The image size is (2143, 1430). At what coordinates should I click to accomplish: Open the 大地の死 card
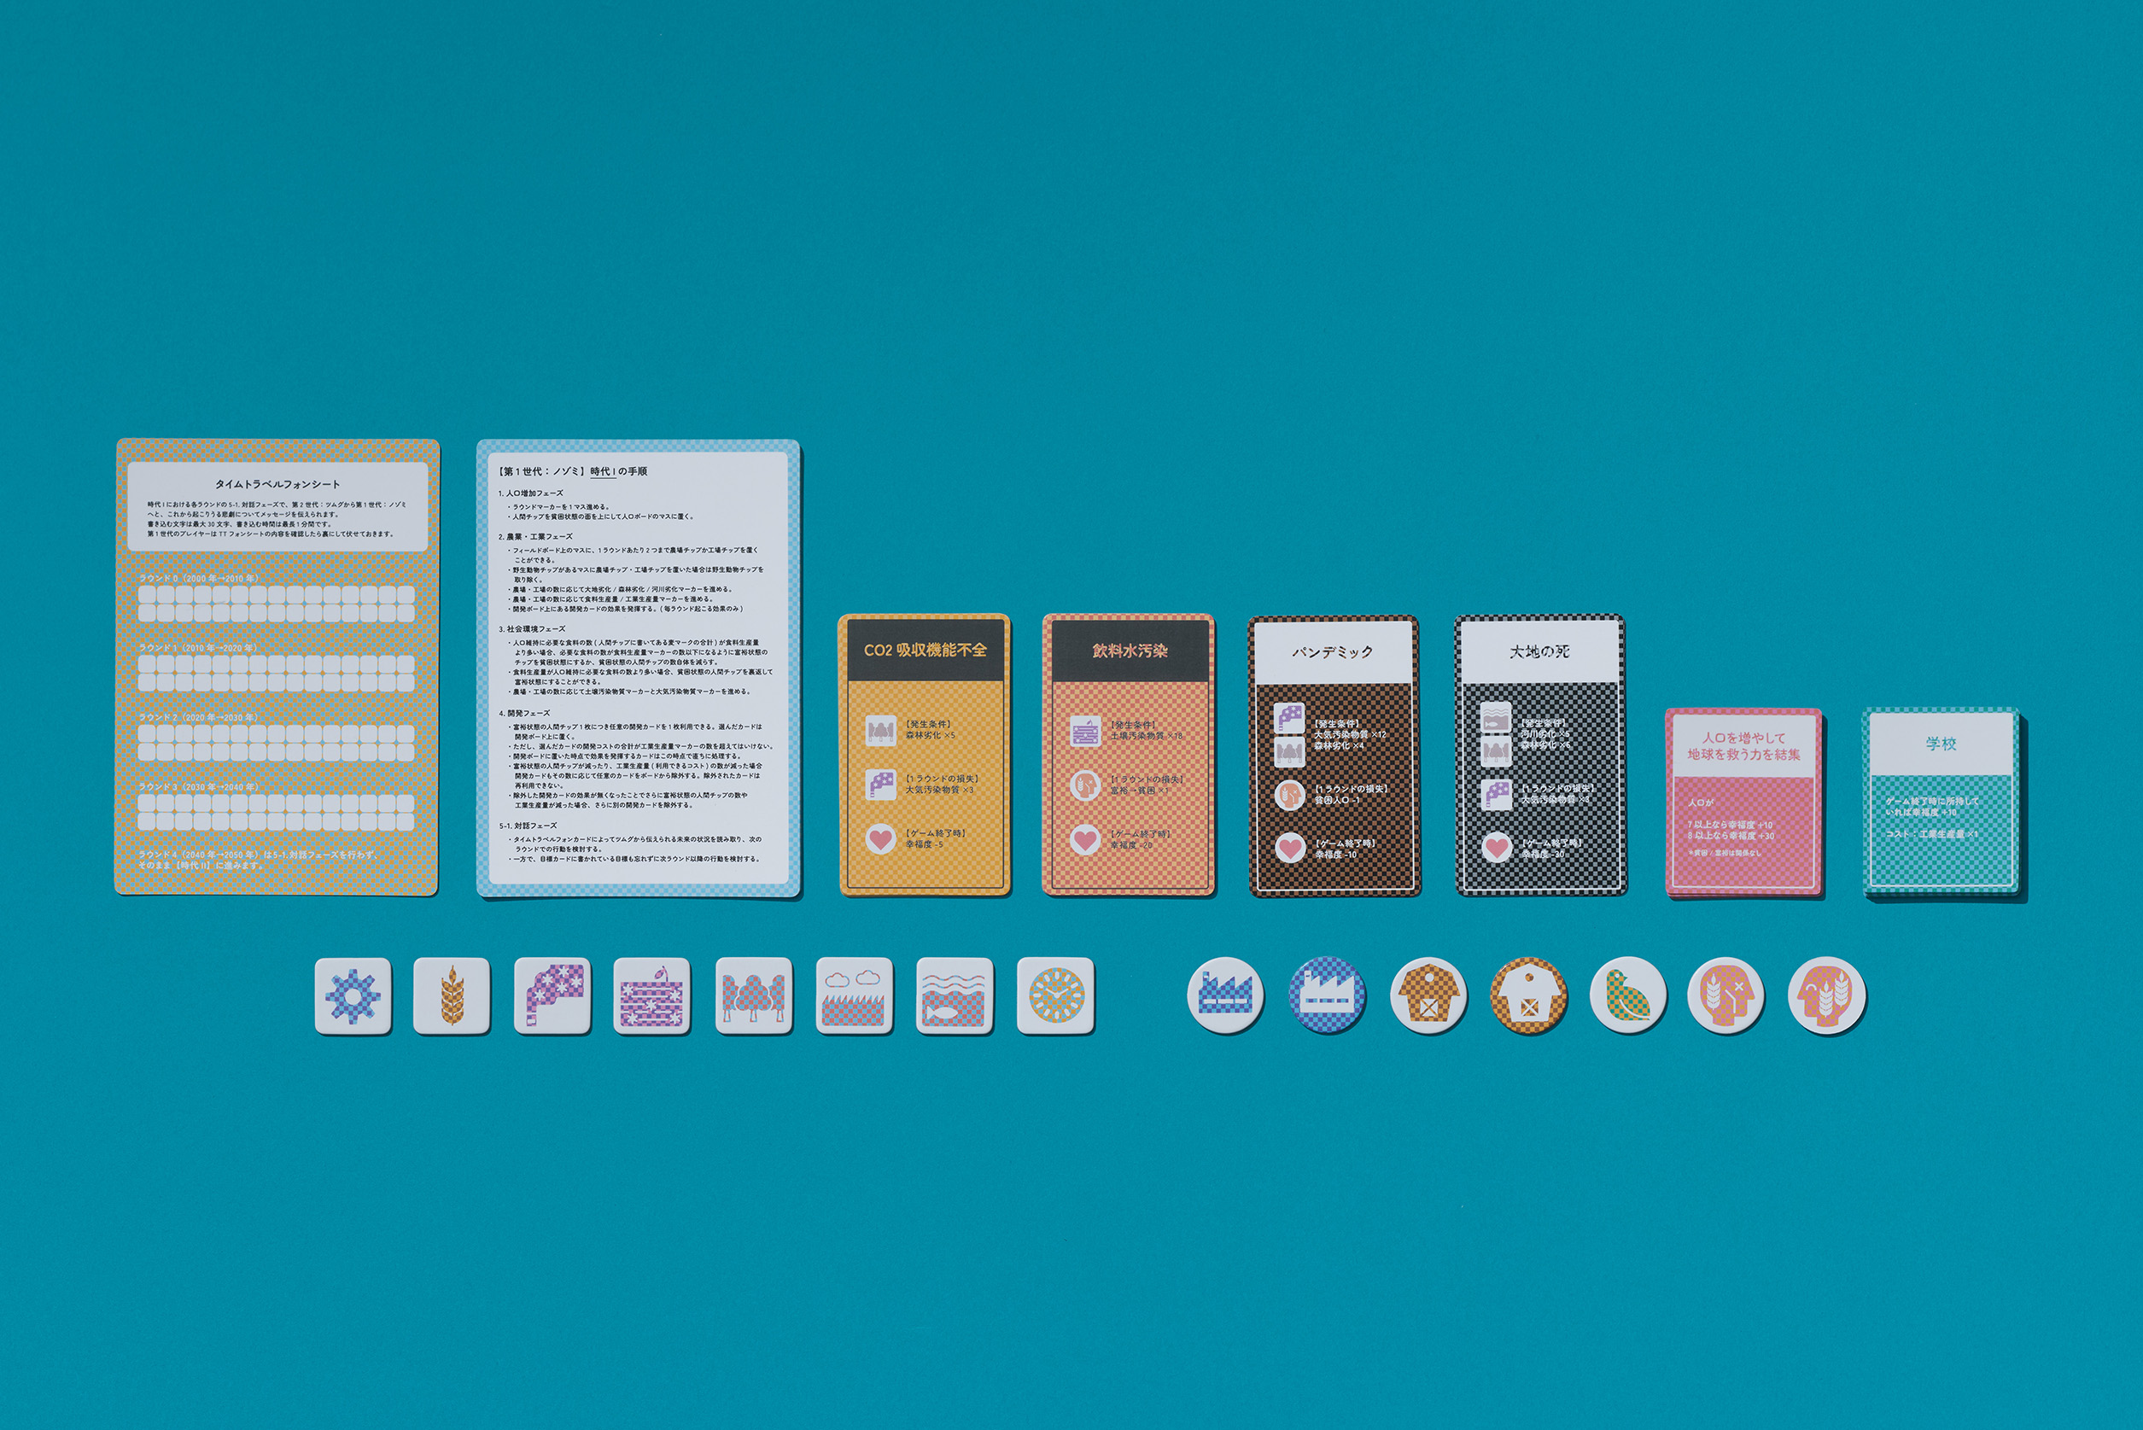pos(1539,756)
